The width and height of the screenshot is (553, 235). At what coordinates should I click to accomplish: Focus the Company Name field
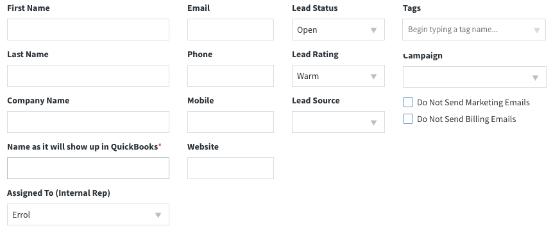tap(88, 122)
